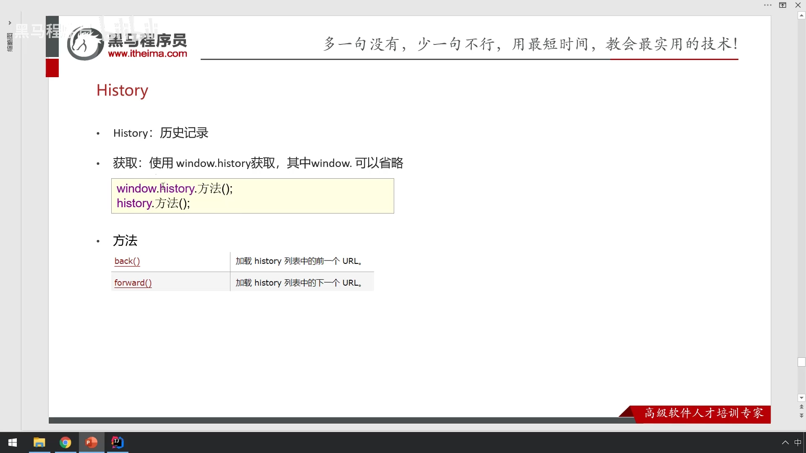Open the Windows Start menu

tap(13, 443)
